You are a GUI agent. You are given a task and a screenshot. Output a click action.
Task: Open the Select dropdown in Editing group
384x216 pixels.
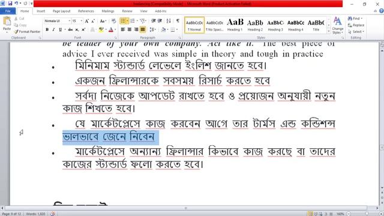pyautogui.click(x=357, y=32)
